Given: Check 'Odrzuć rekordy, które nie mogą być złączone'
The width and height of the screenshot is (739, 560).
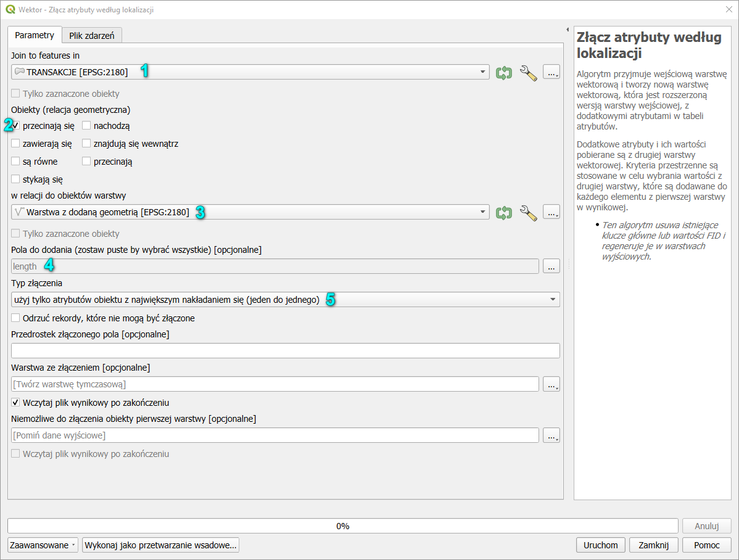Looking at the screenshot, I should tap(16, 318).
